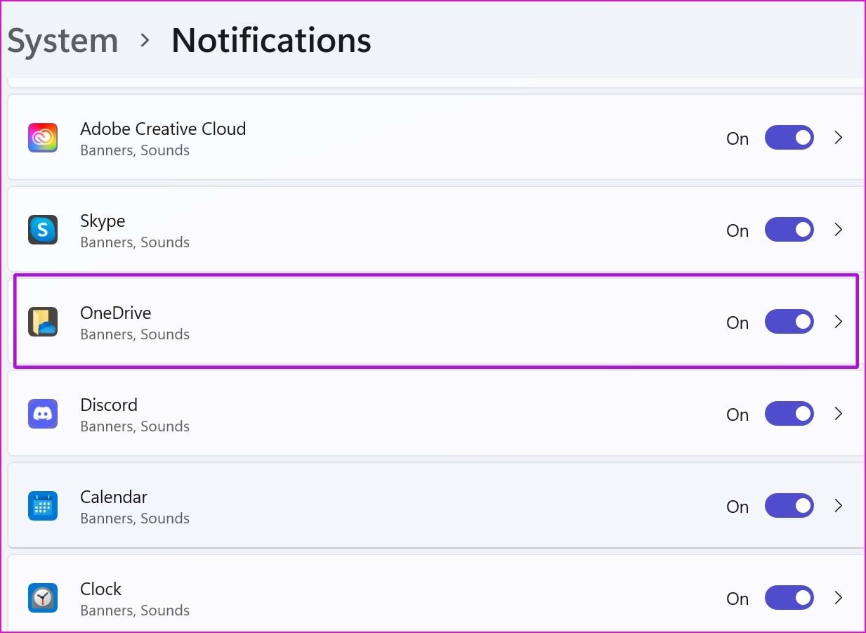Toggle Discord notifications off
The image size is (866, 633).
tap(789, 414)
